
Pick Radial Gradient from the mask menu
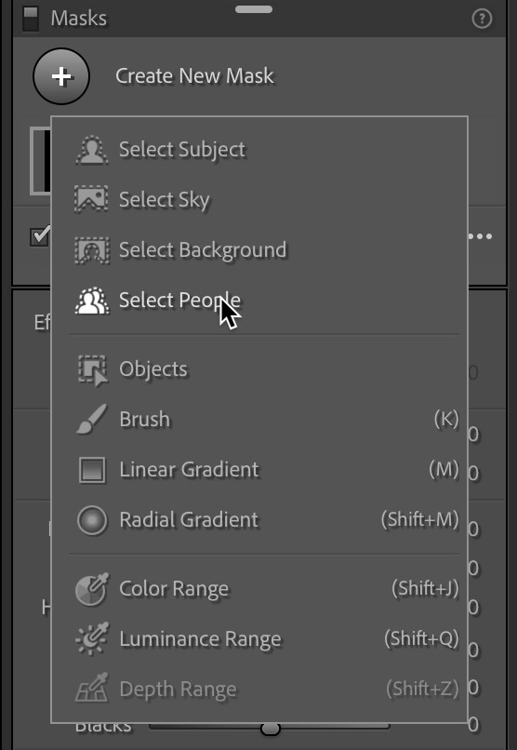tap(259, 520)
